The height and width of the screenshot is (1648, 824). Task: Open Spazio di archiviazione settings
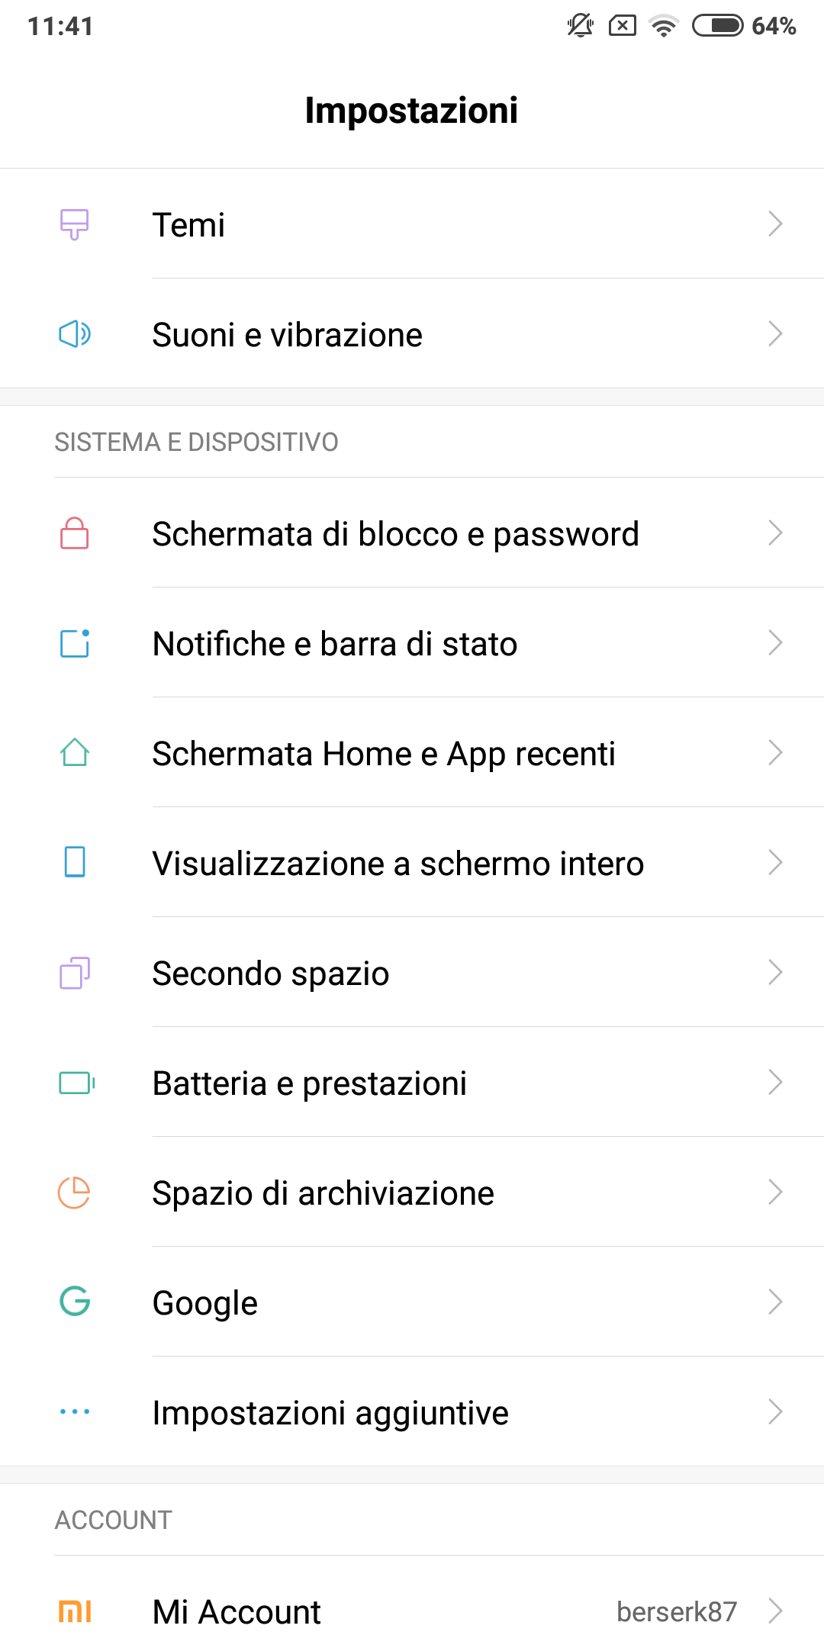pyautogui.click(x=323, y=1193)
